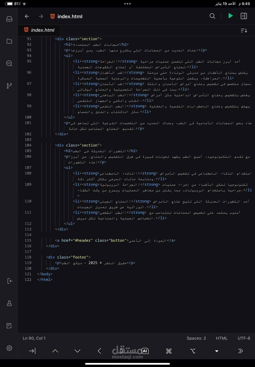255x367 pixels.
Task: Click line number 91 in gutter
Action: point(29,39)
